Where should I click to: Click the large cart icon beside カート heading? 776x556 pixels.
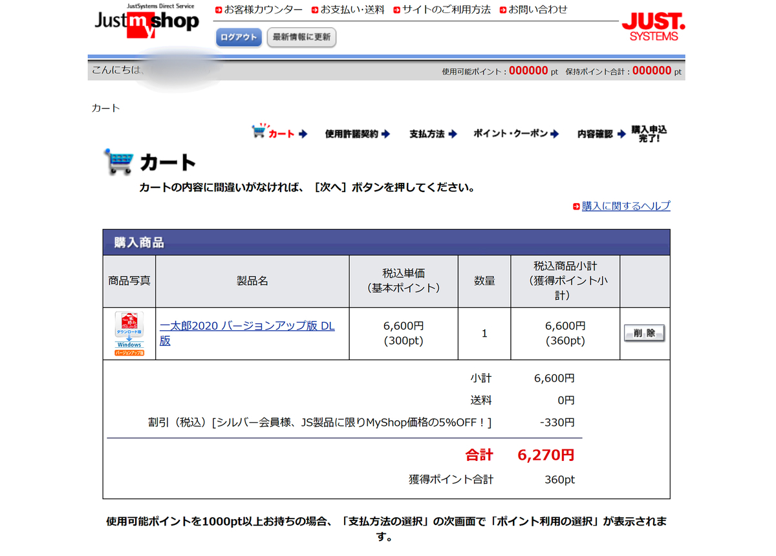tap(119, 162)
